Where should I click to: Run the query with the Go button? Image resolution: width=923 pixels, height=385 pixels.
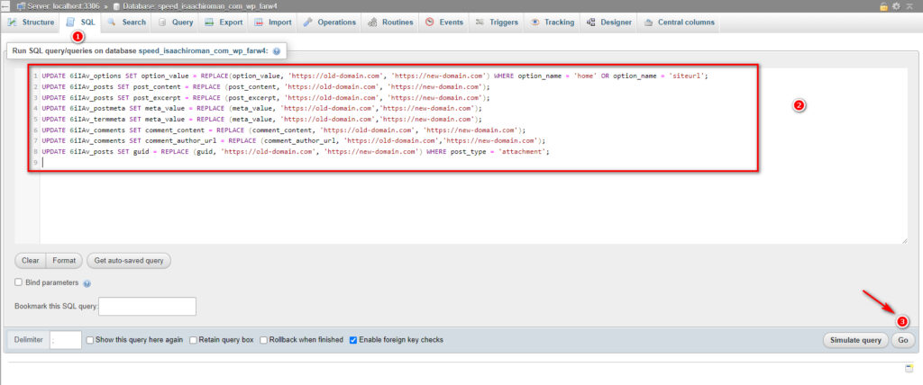(x=903, y=340)
